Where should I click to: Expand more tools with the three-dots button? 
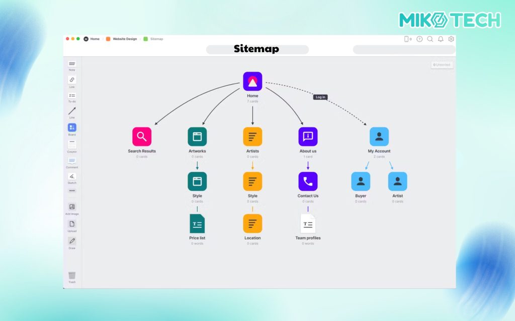click(x=72, y=191)
